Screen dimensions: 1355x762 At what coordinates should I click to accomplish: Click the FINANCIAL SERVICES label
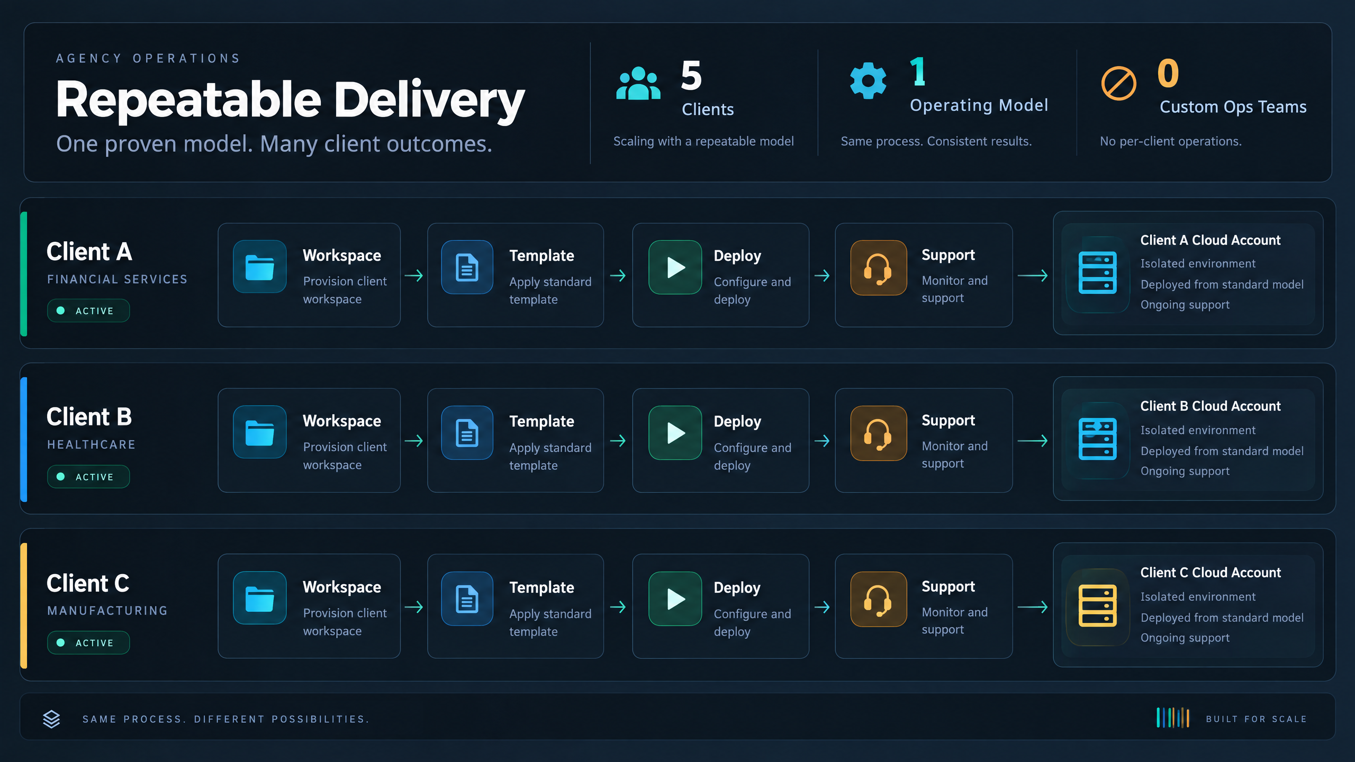(118, 279)
